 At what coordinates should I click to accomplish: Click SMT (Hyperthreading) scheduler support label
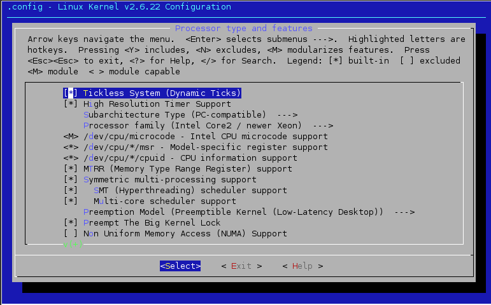point(190,191)
